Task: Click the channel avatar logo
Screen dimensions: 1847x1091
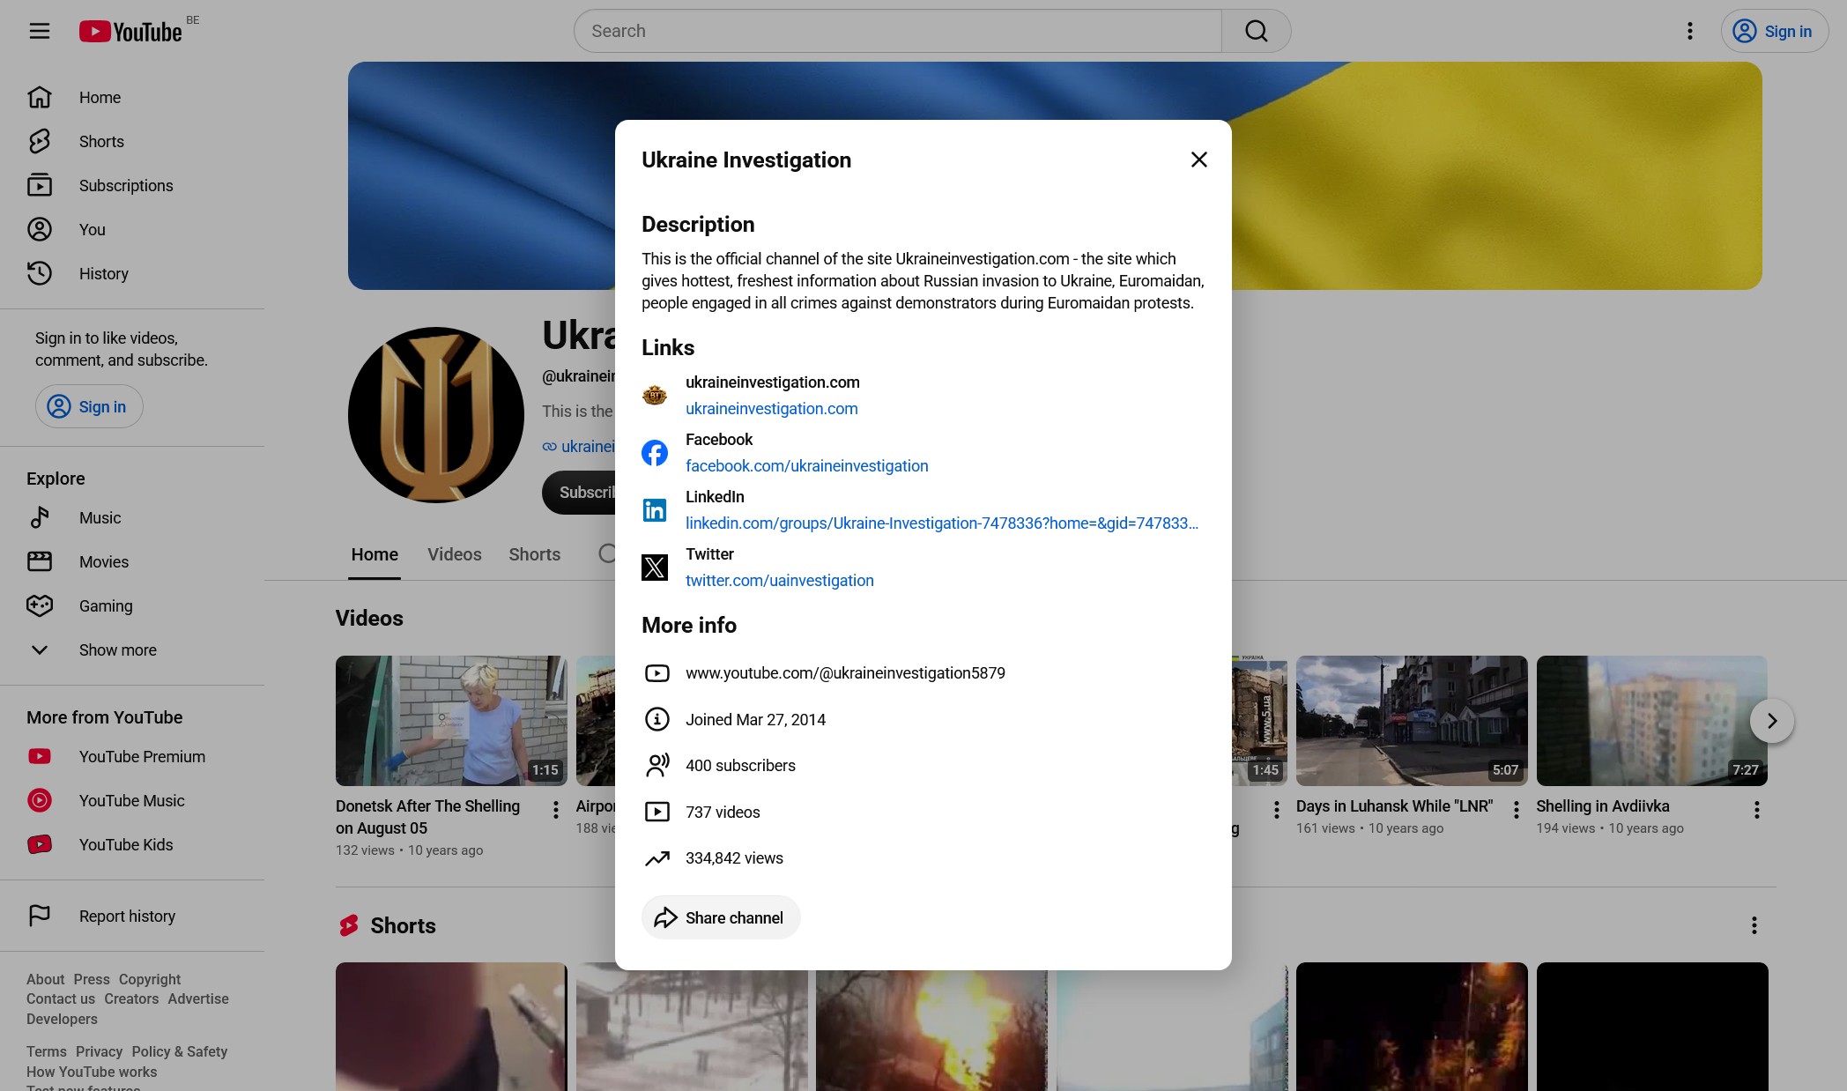Action: [x=436, y=415]
